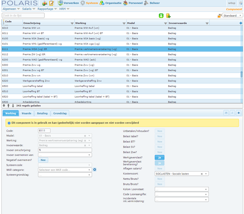The height and width of the screenshot is (214, 244).
Task: Open the Organisatie module
Action: point(111,3)
